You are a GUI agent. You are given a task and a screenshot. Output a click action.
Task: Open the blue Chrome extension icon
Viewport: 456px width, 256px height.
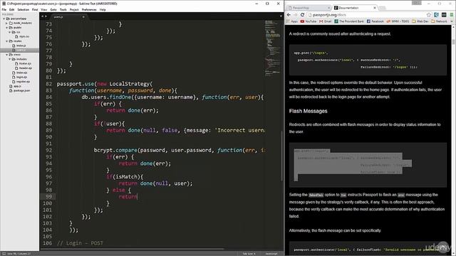pyautogui.click(x=436, y=15)
